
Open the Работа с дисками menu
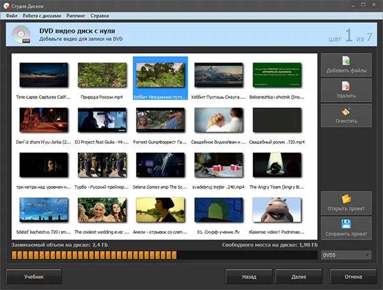pos(41,15)
